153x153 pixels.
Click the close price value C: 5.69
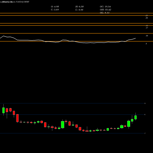tap(55, 10)
